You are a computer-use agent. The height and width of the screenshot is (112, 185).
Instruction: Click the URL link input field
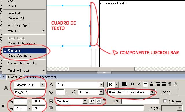pos(100,108)
